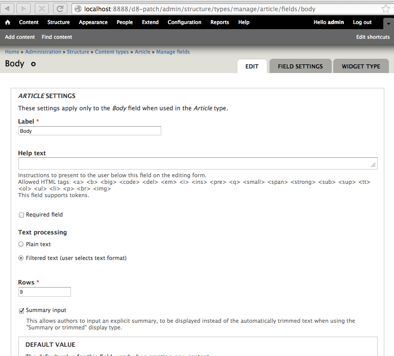Open the Content admin menu
The image size is (394, 356).
tap(29, 22)
